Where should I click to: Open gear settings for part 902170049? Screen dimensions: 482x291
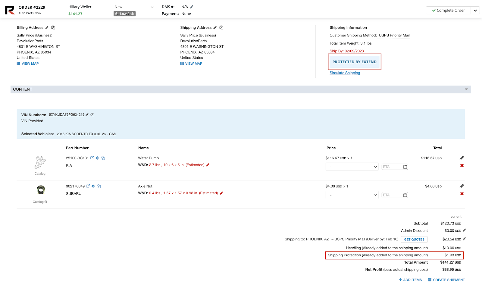pyautogui.click(x=93, y=186)
